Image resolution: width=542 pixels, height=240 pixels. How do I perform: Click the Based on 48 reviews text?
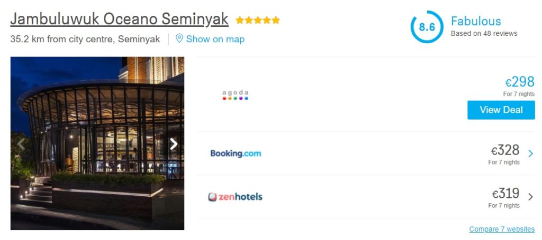(484, 33)
